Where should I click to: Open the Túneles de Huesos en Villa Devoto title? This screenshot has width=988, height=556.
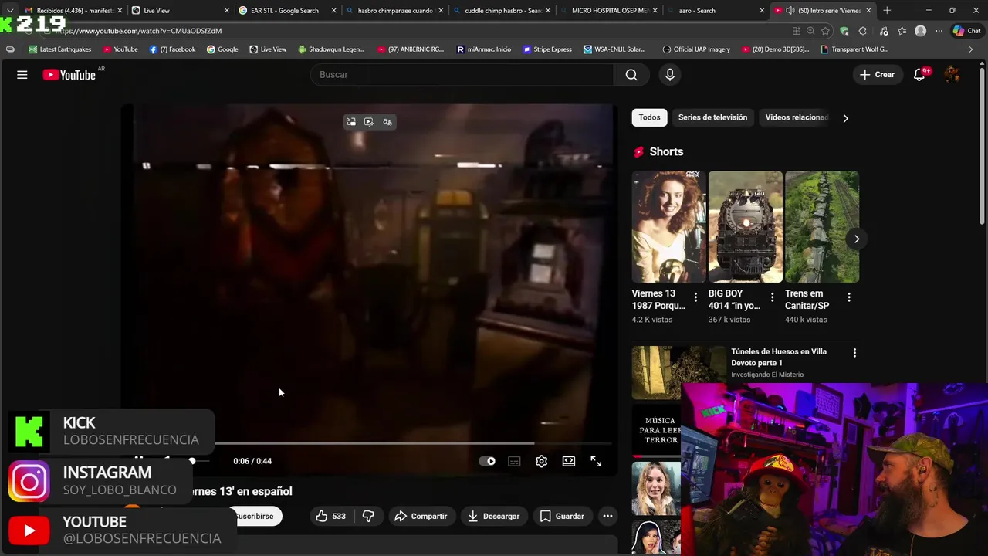[x=779, y=357]
